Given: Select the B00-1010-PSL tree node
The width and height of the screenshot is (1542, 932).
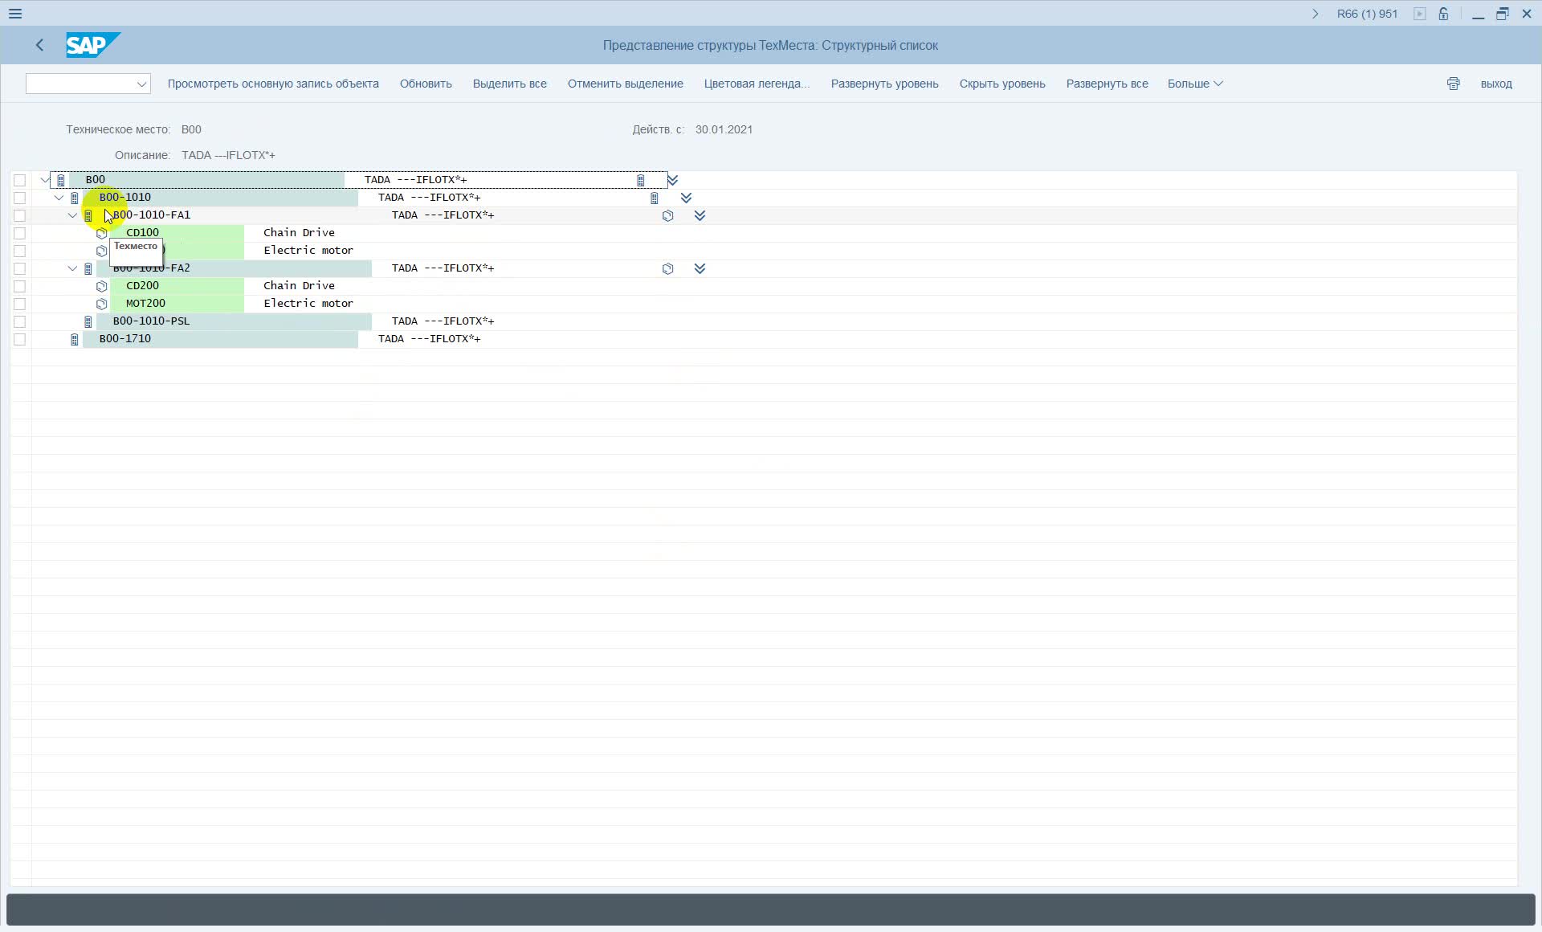Looking at the screenshot, I should tap(152, 321).
